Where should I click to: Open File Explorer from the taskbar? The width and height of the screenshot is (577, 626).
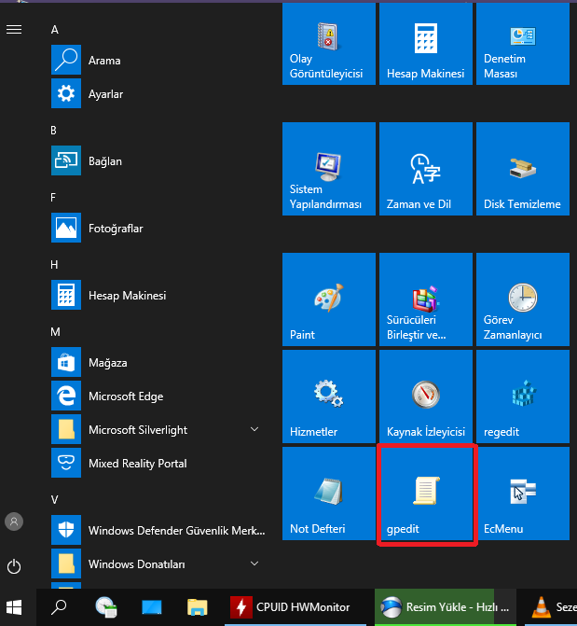(x=198, y=607)
